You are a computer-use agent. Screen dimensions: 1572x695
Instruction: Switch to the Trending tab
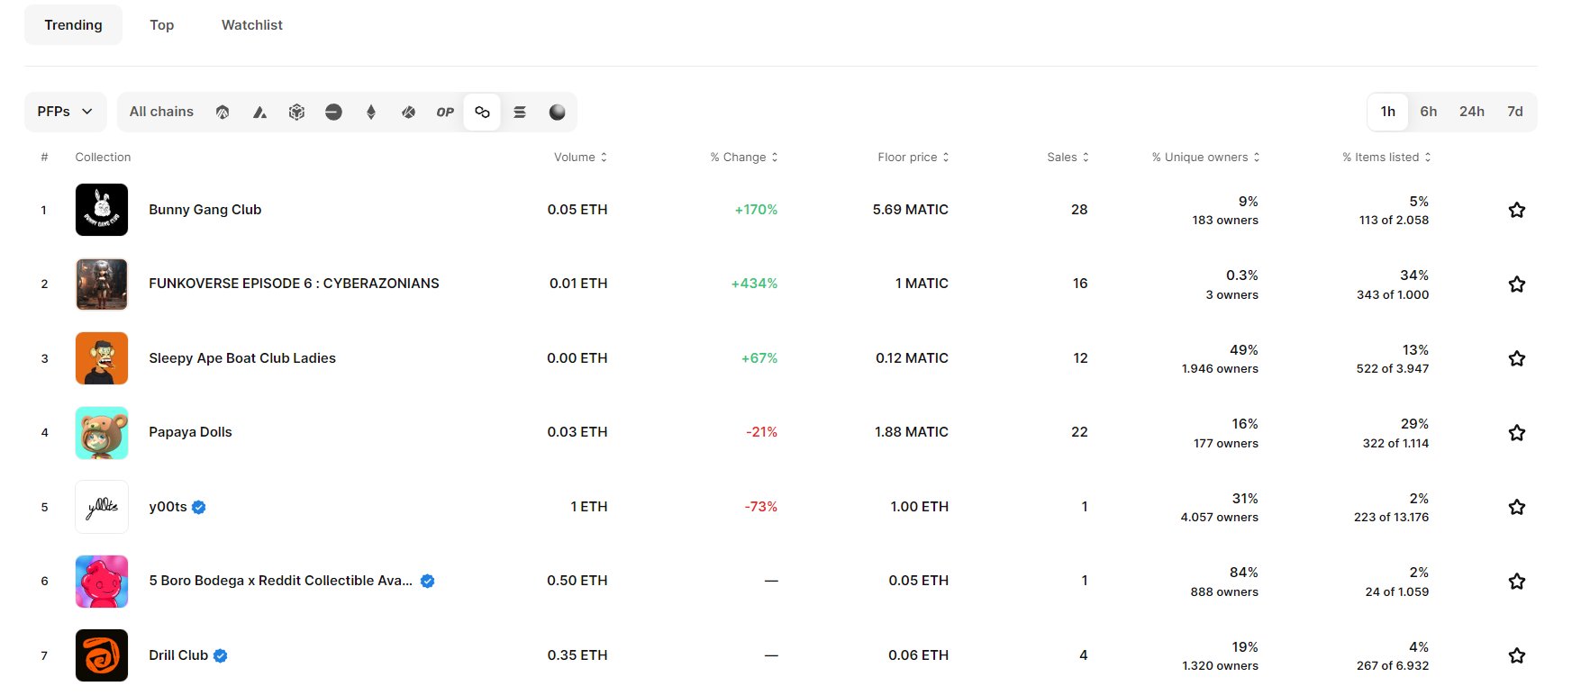point(73,25)
